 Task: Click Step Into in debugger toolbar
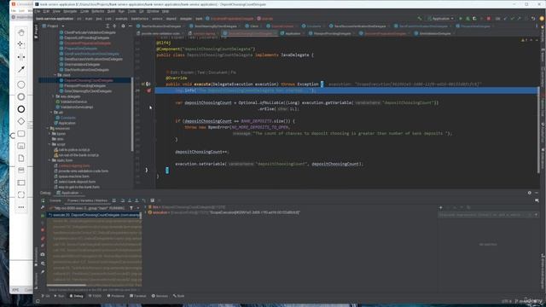[130, 200]
